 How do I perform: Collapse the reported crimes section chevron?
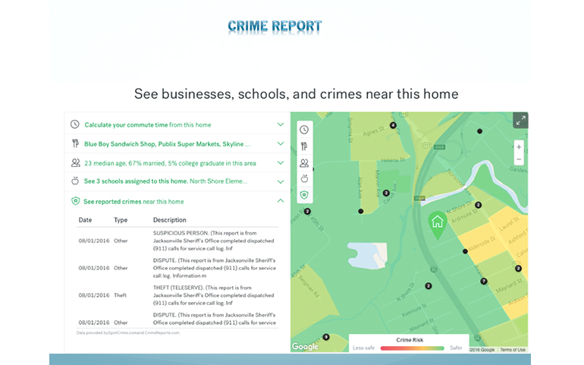click(x=281, y=201)
